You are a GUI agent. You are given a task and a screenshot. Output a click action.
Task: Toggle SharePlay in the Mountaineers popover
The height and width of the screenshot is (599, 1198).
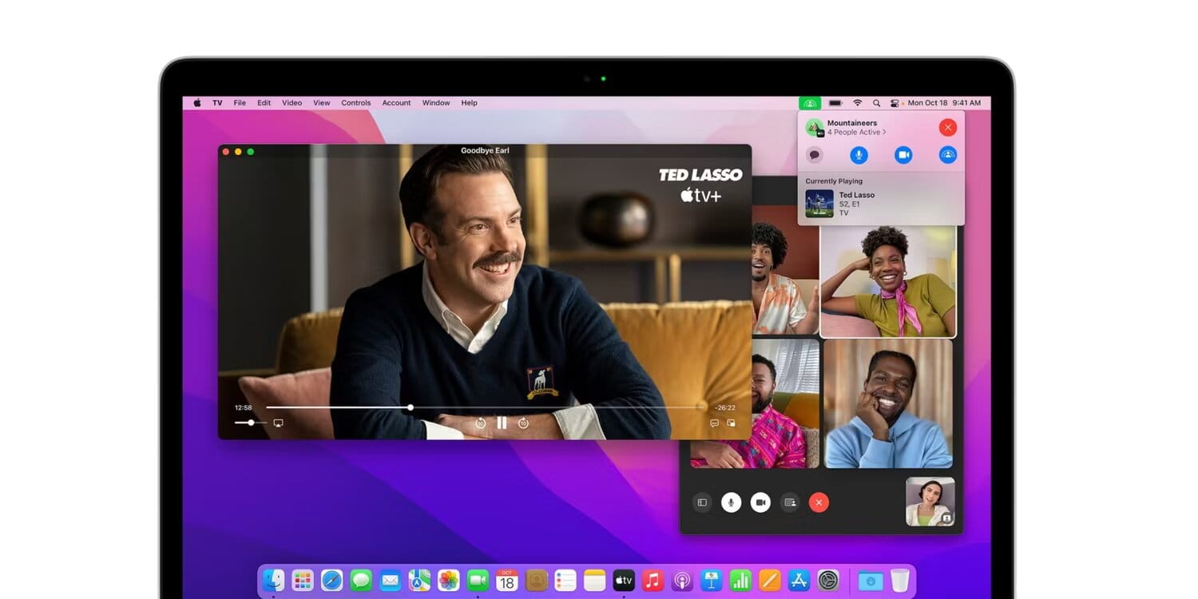tap(947, 154)
